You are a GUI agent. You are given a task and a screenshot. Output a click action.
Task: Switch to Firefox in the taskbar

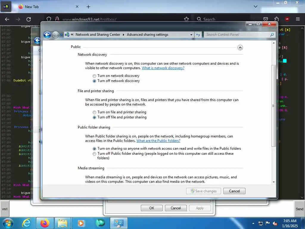pyautogui.click(x=45, y=223)
